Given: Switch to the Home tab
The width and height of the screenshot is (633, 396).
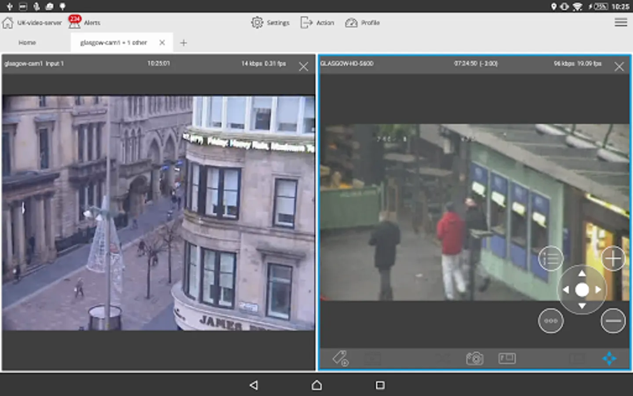Looking at the screenshot, I should coord(27,43).
